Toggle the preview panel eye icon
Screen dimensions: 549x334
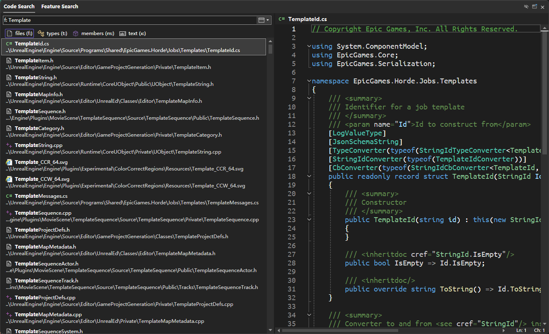(x=526, y=7)
